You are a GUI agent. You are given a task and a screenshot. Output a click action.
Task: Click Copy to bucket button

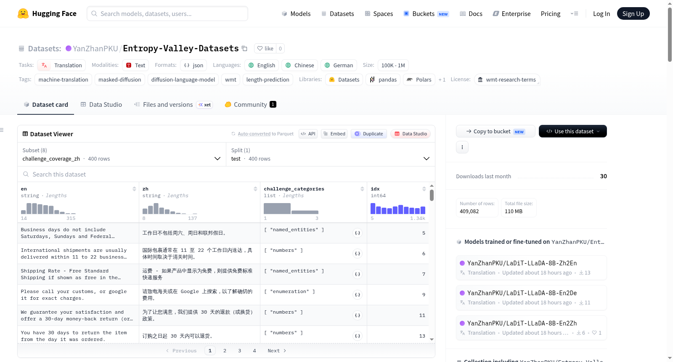(495, 131)
